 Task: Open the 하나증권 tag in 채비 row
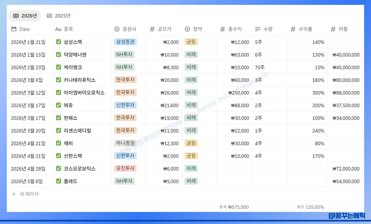coord(125,143)
